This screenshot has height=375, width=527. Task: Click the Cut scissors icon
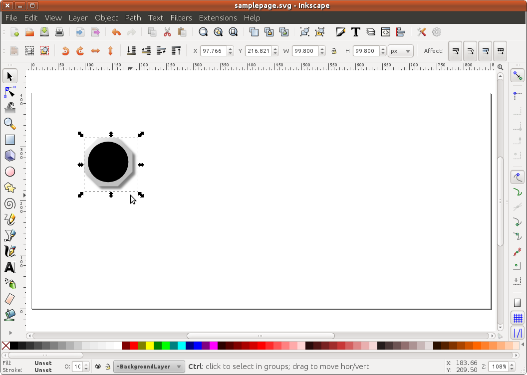click(x=167, y=32)
